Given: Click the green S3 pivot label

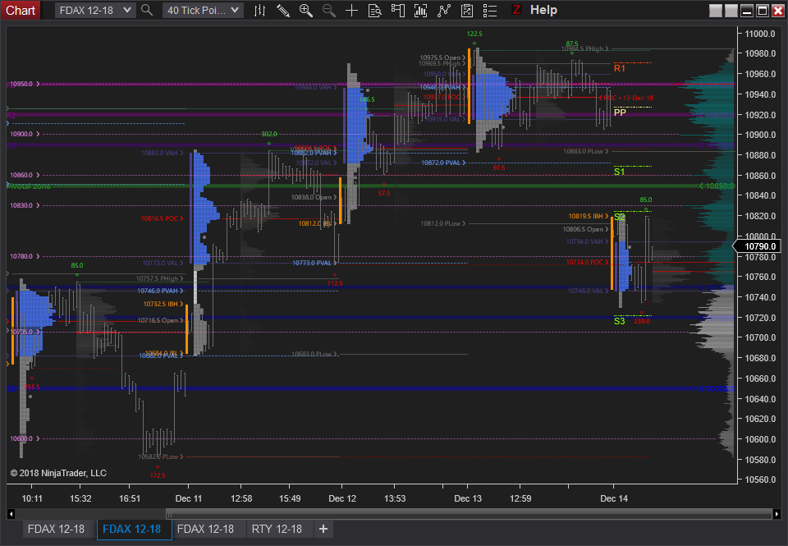Looking at the screenshot, I should tap(619, 321).
